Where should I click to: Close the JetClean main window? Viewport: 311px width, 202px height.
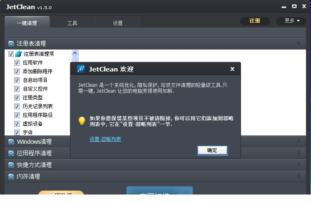[x=304, y=6]
